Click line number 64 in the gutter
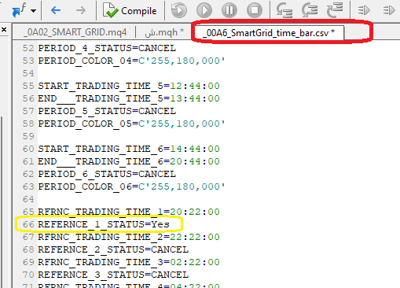 coord(28,199)
